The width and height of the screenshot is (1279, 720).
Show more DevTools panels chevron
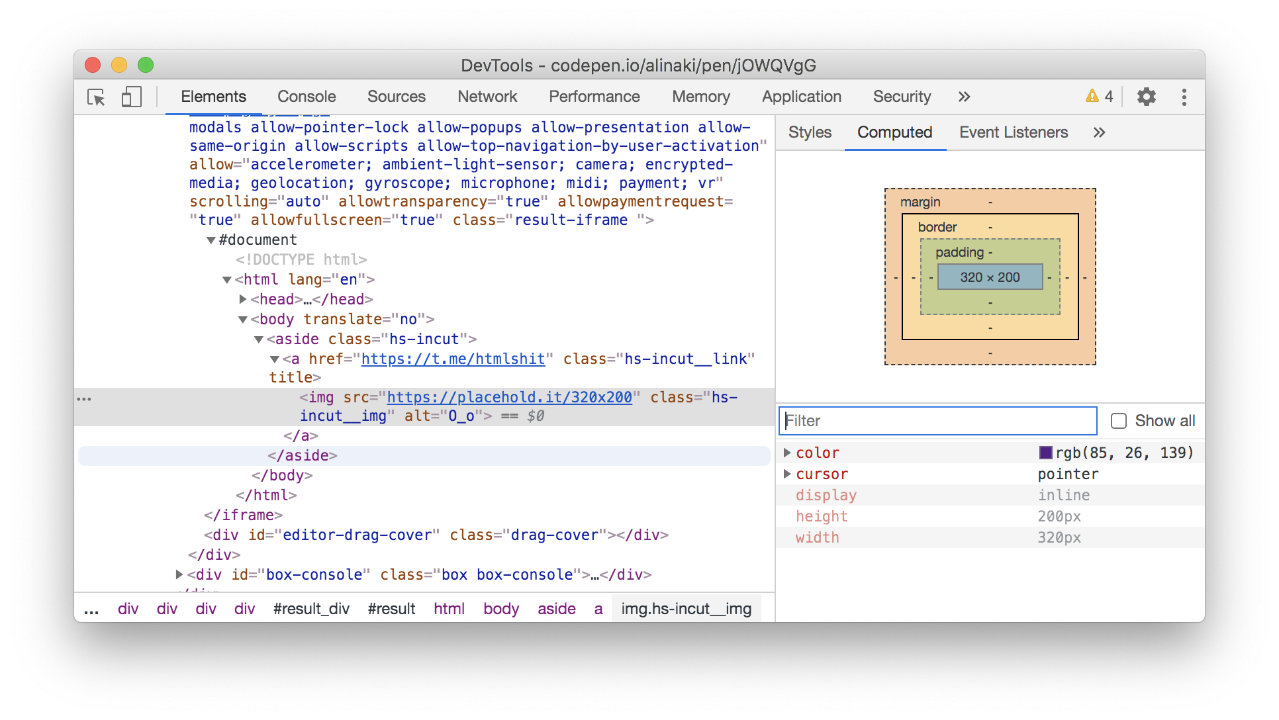coord(964,97)
